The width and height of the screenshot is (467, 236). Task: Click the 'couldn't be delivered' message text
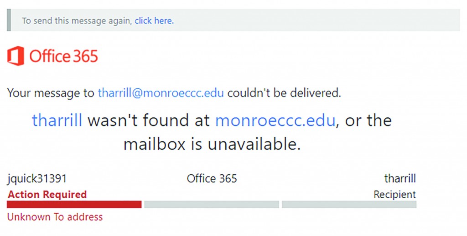(x=284, y=93)
